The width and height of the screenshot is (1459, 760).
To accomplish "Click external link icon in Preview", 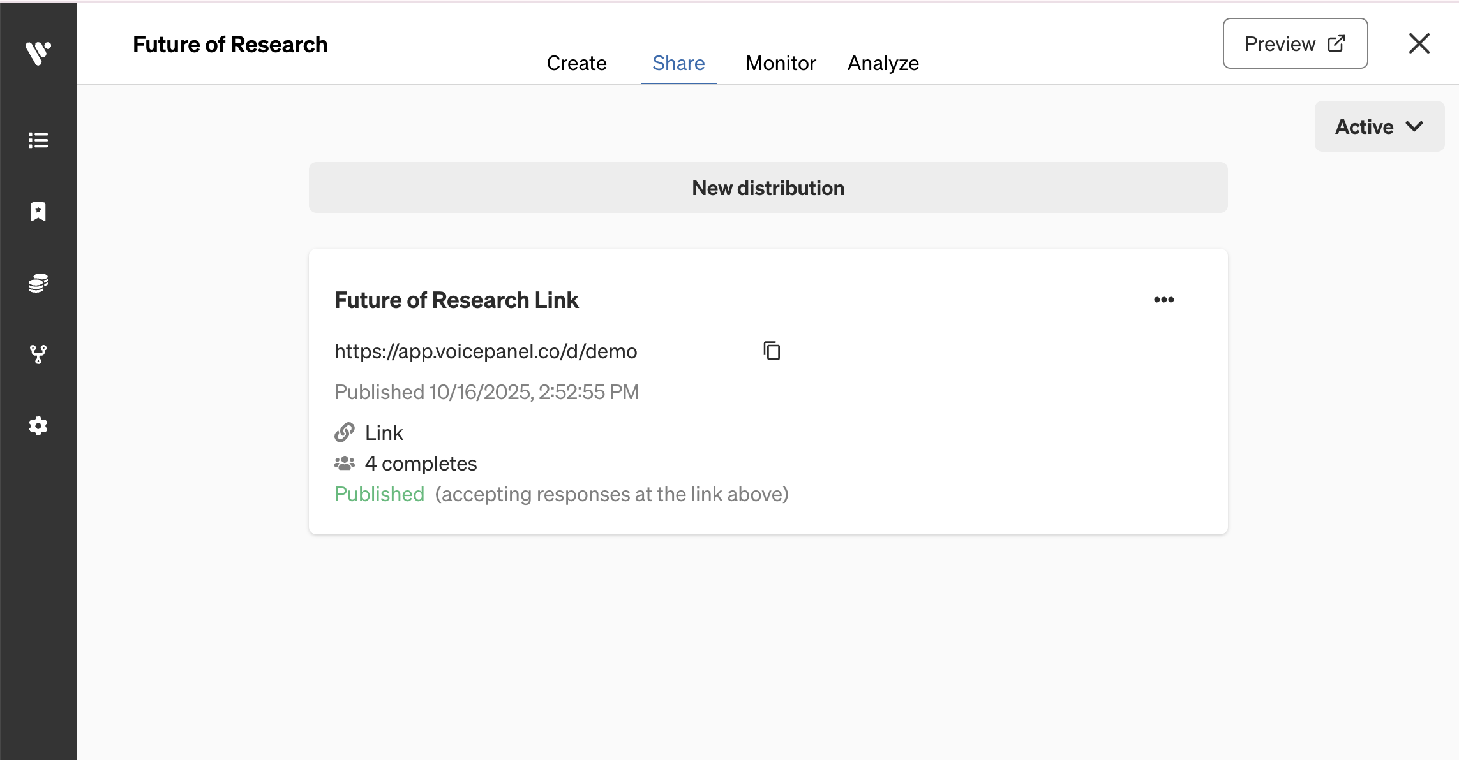I will coord(1336,43).
